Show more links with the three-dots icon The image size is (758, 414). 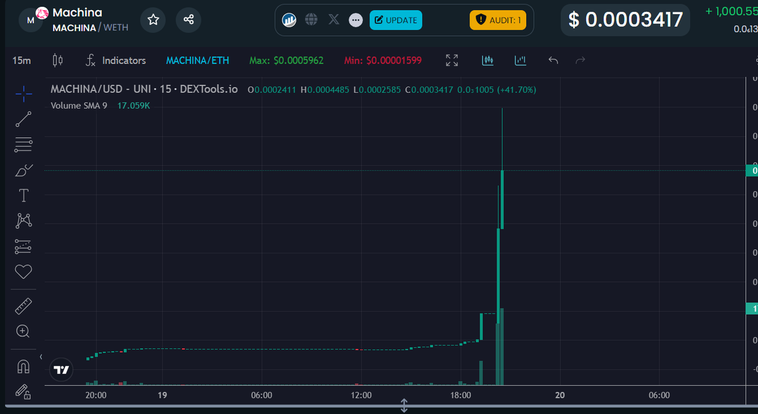pyautogui.click(x=356, y=20)
